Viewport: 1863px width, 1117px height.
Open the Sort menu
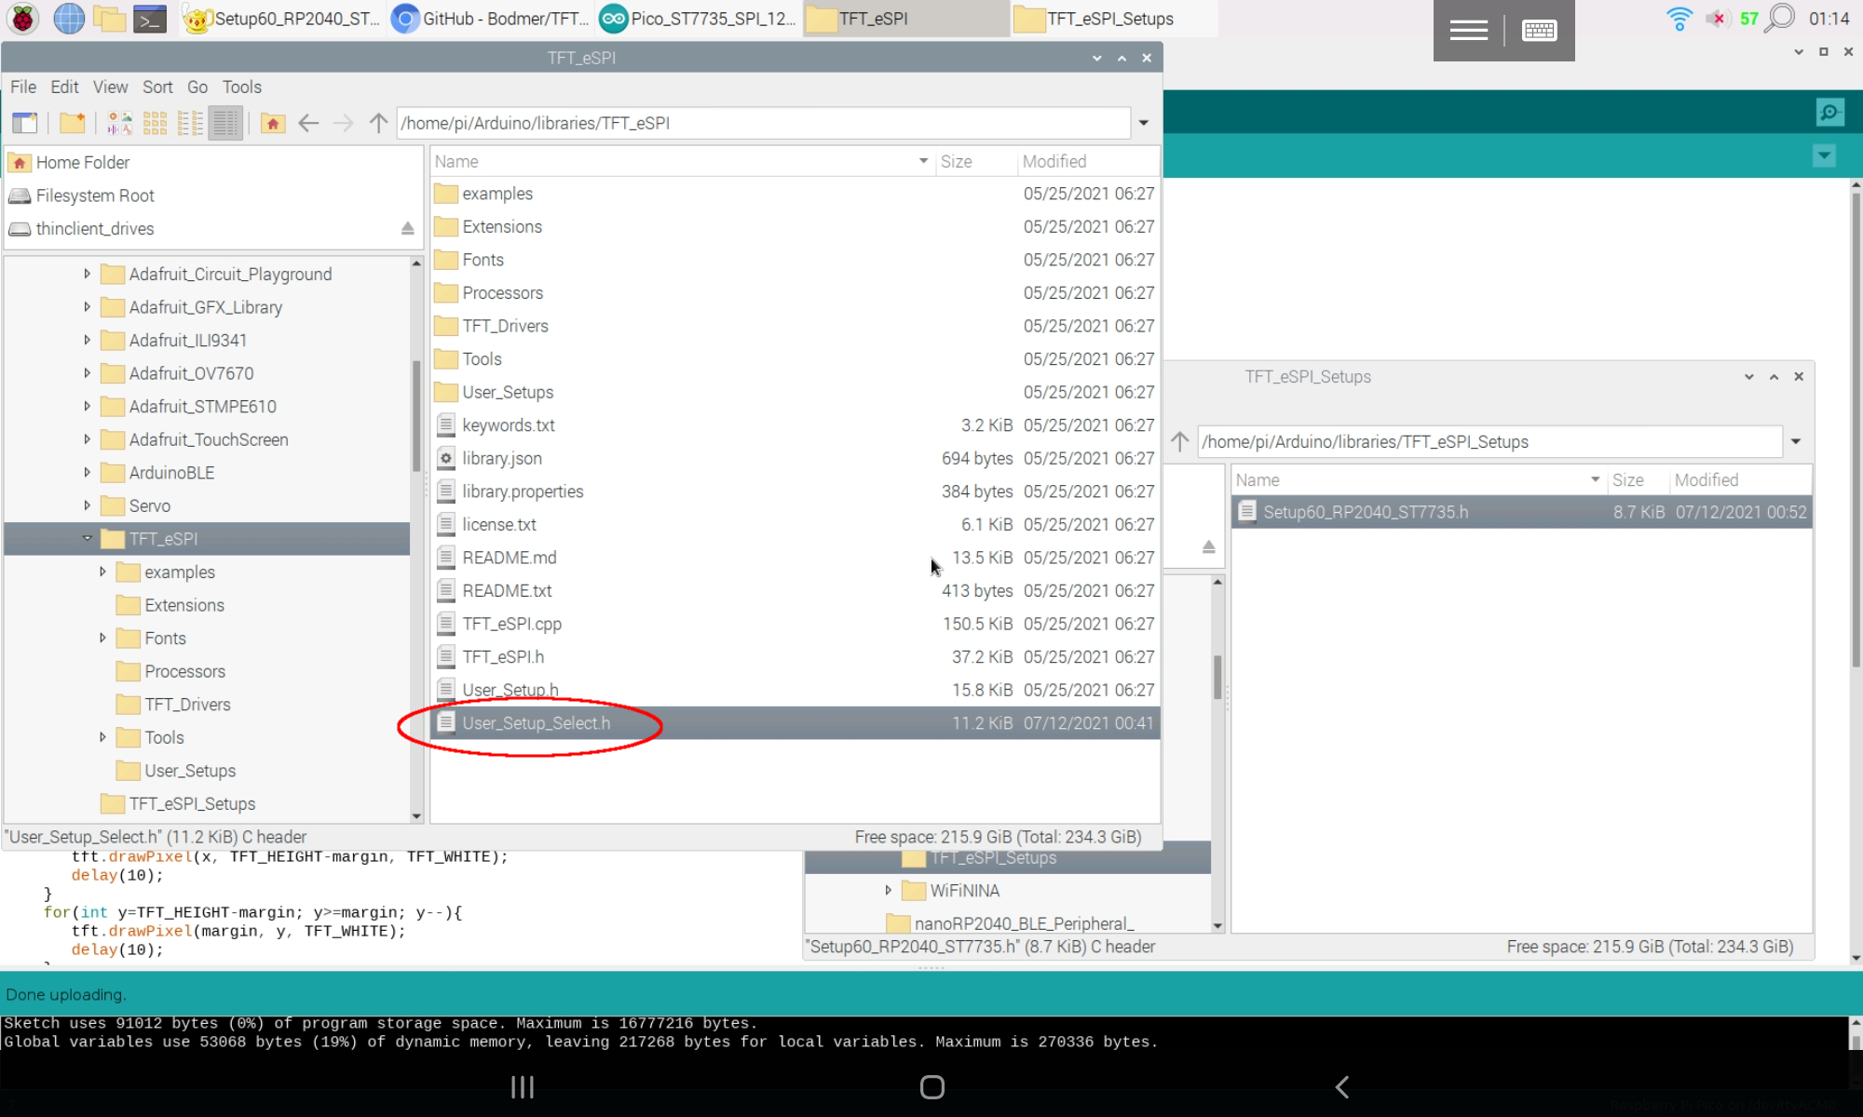157,87
